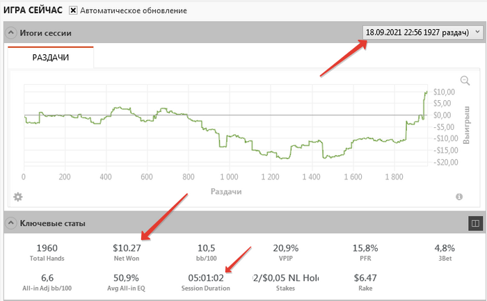Open the session date dropdown
487x301 pixels.
pos(422,32)
